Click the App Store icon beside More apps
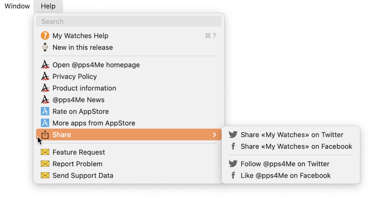Image resolution: width=374 pixels, height=198 pixels. (45, 123)
